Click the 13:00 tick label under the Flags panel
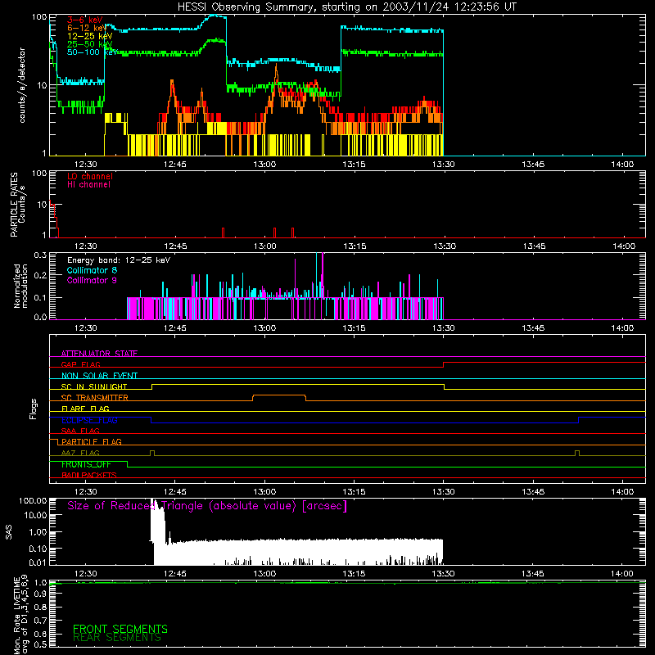 (x=264, y=492)
